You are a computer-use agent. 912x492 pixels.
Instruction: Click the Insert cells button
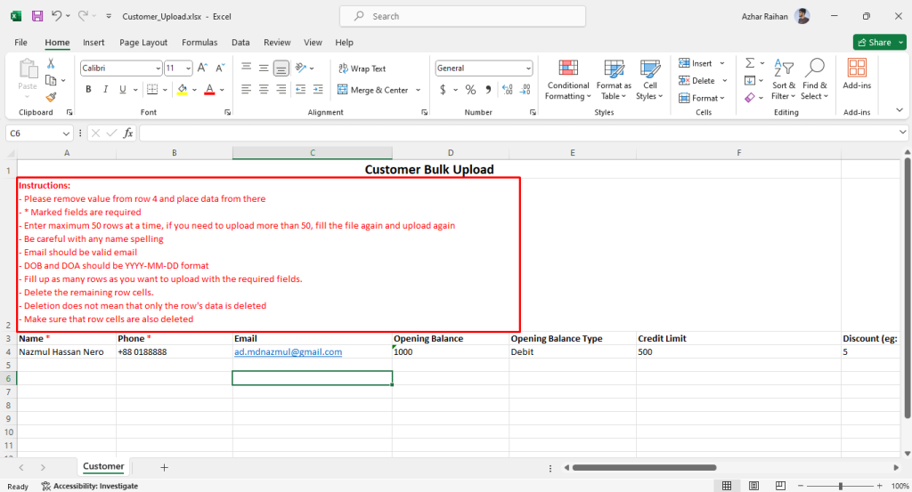click(x=696, y=63)
